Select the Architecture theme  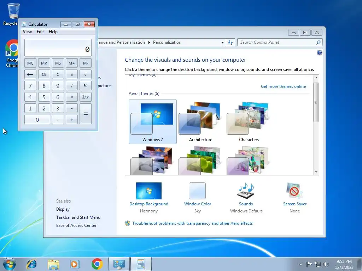click(200, 122)
